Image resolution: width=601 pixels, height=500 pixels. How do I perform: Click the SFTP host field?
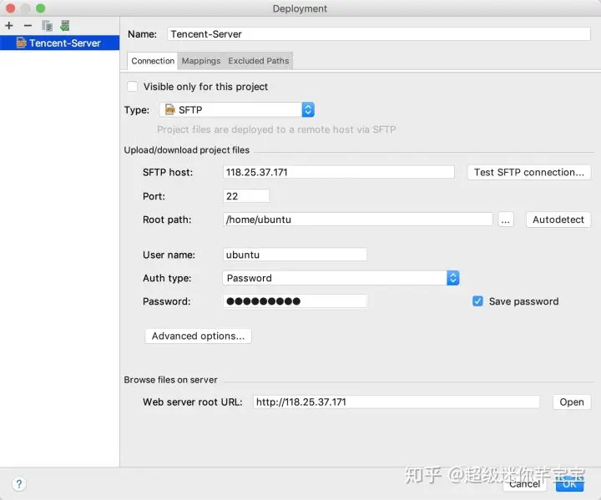(x=338, y=172)
